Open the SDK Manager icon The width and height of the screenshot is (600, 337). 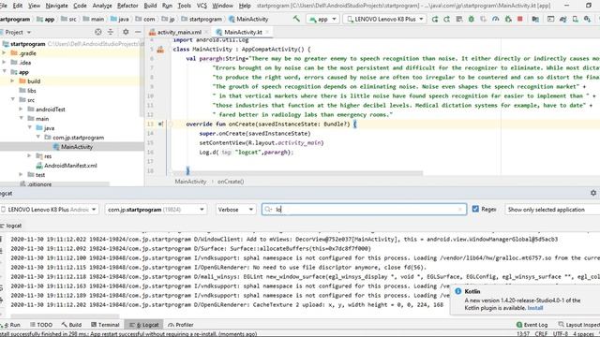588,19
